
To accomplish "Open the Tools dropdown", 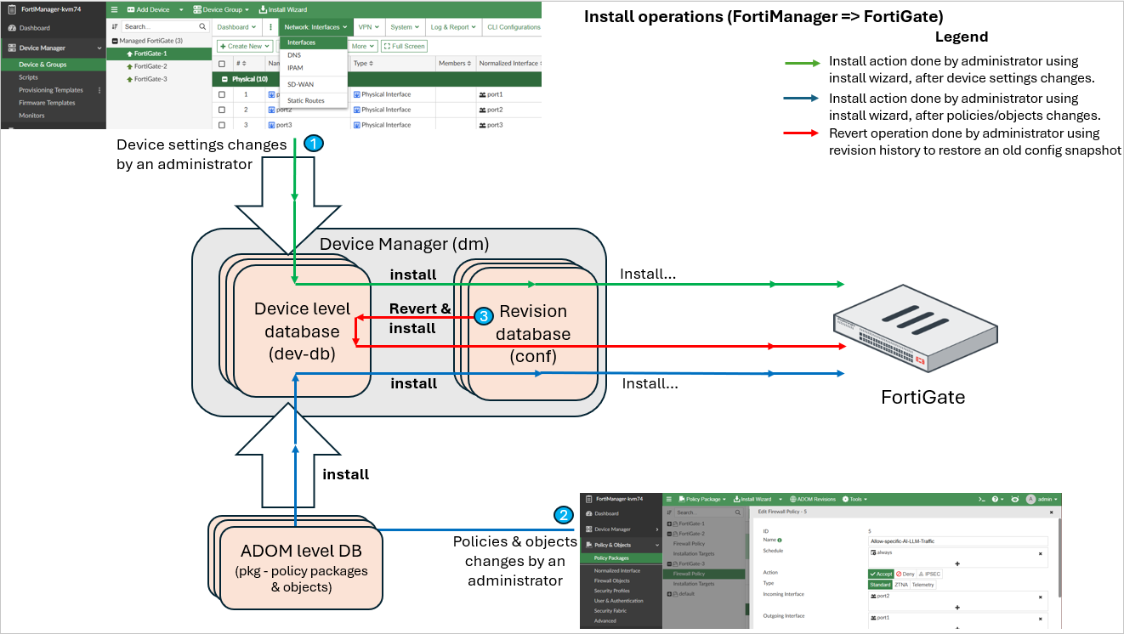I will tap(854, 499).
